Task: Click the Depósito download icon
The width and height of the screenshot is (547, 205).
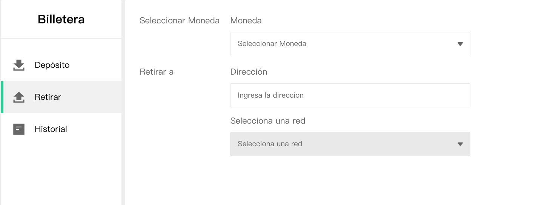Action: point(19,65)
